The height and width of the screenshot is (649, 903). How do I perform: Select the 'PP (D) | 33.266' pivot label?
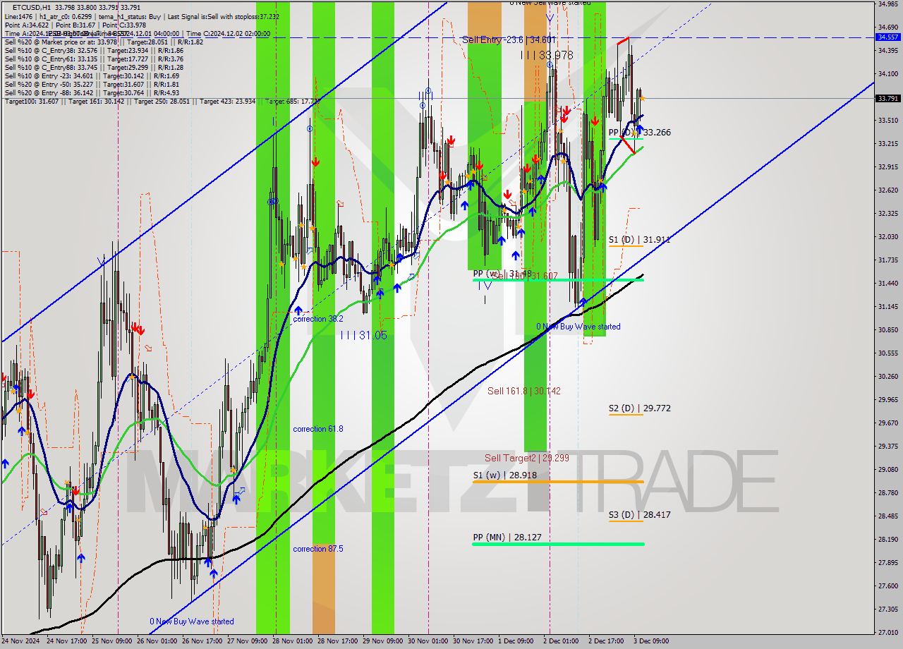click(x=640, y=132)
